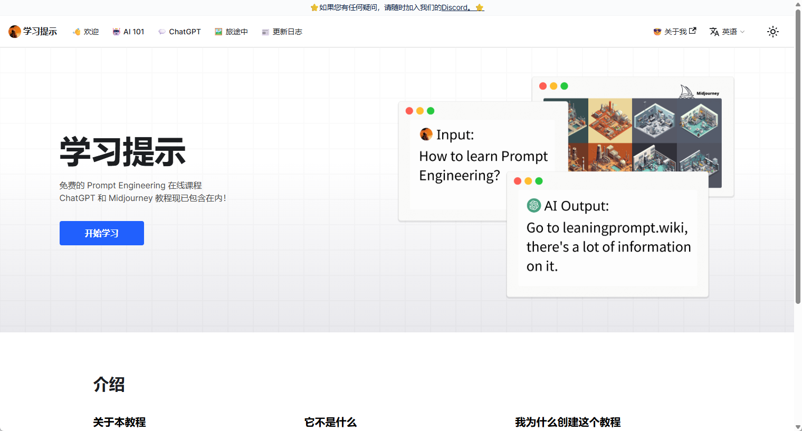Click the 关于本教程 heading

(x=120, y=422)
